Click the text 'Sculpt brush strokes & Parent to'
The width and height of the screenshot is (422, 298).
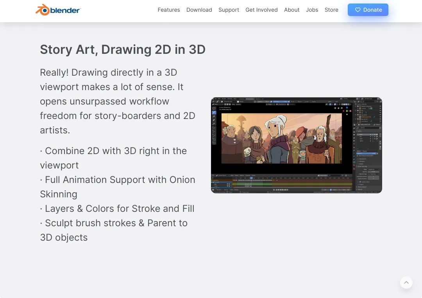point(116,223)
